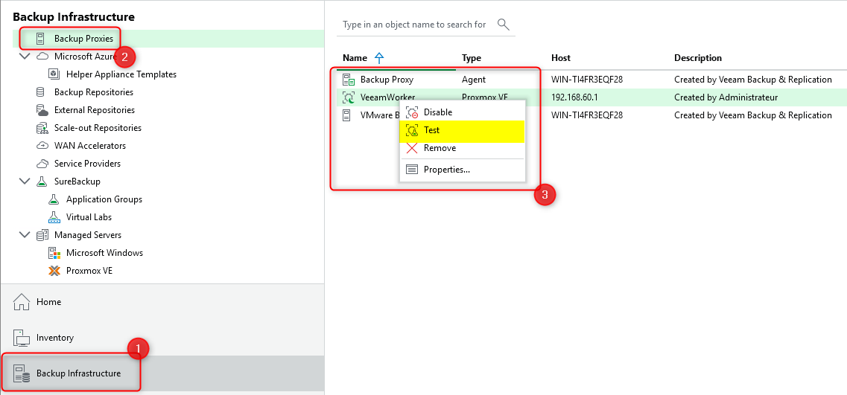This screenshot has width=847, height=395.
Task: Click 'Created by Administrateur' description cell
Action: [726, 97]
